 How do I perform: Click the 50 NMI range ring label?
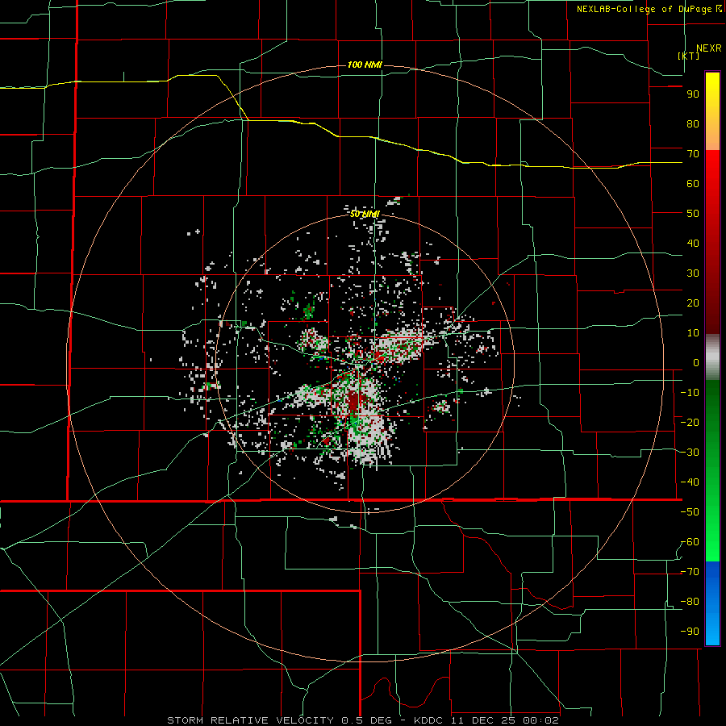(365, 214)
